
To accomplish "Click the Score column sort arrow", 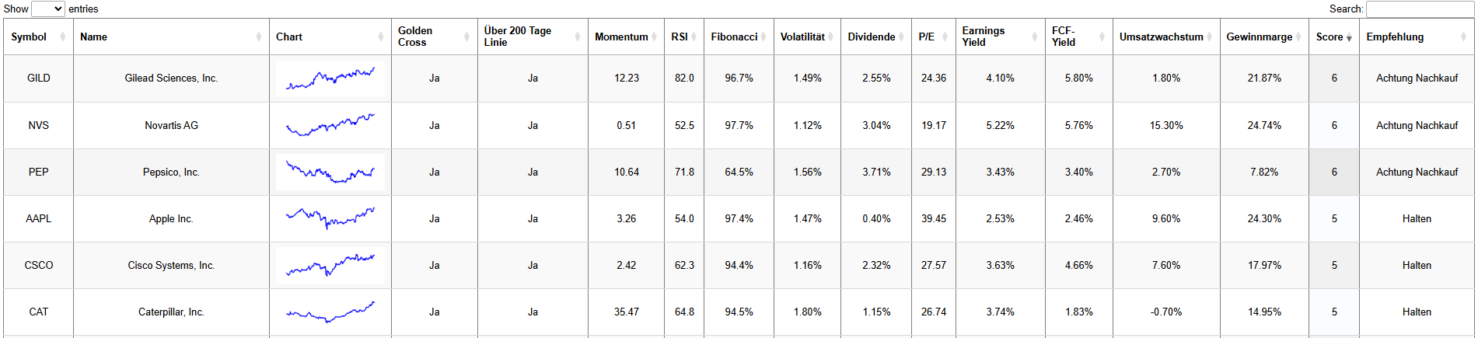I will [x=1349, y=38].
